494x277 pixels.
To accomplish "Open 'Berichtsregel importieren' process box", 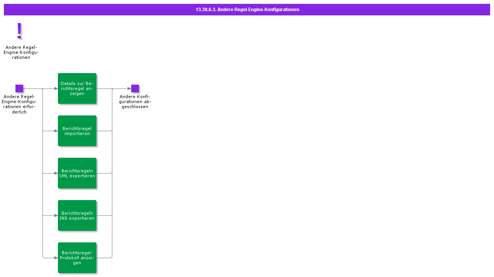I will (77, 131).
